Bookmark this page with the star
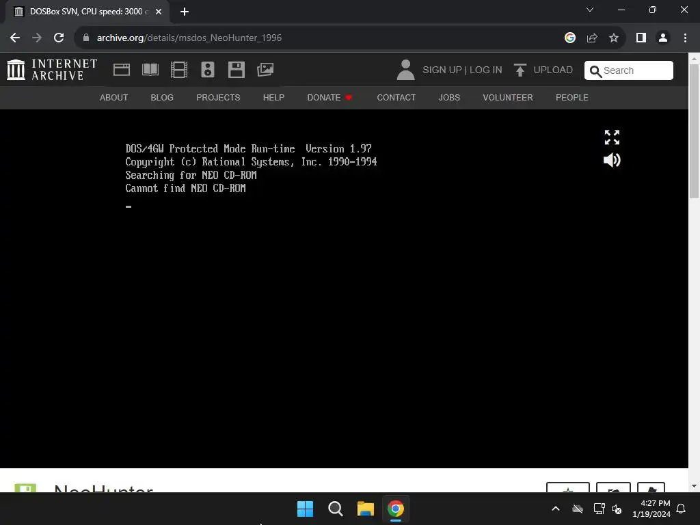The width and height of the screenshot is (700, 525). [614, 38]
